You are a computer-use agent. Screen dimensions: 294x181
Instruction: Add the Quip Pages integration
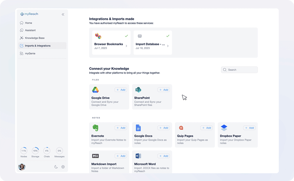point(206,128)
